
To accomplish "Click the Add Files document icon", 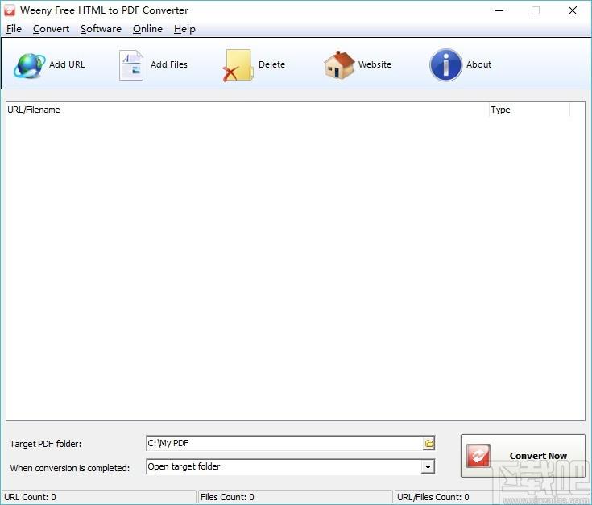I will (131, 65).
